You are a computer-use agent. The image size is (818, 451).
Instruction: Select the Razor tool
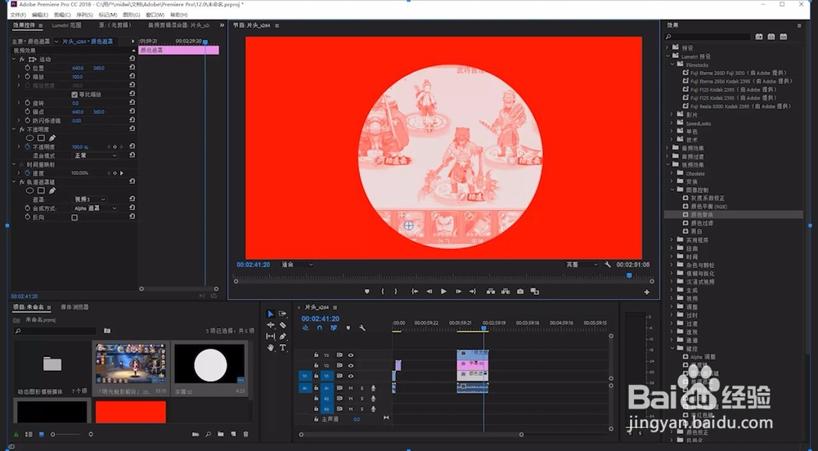pos(283,325)
